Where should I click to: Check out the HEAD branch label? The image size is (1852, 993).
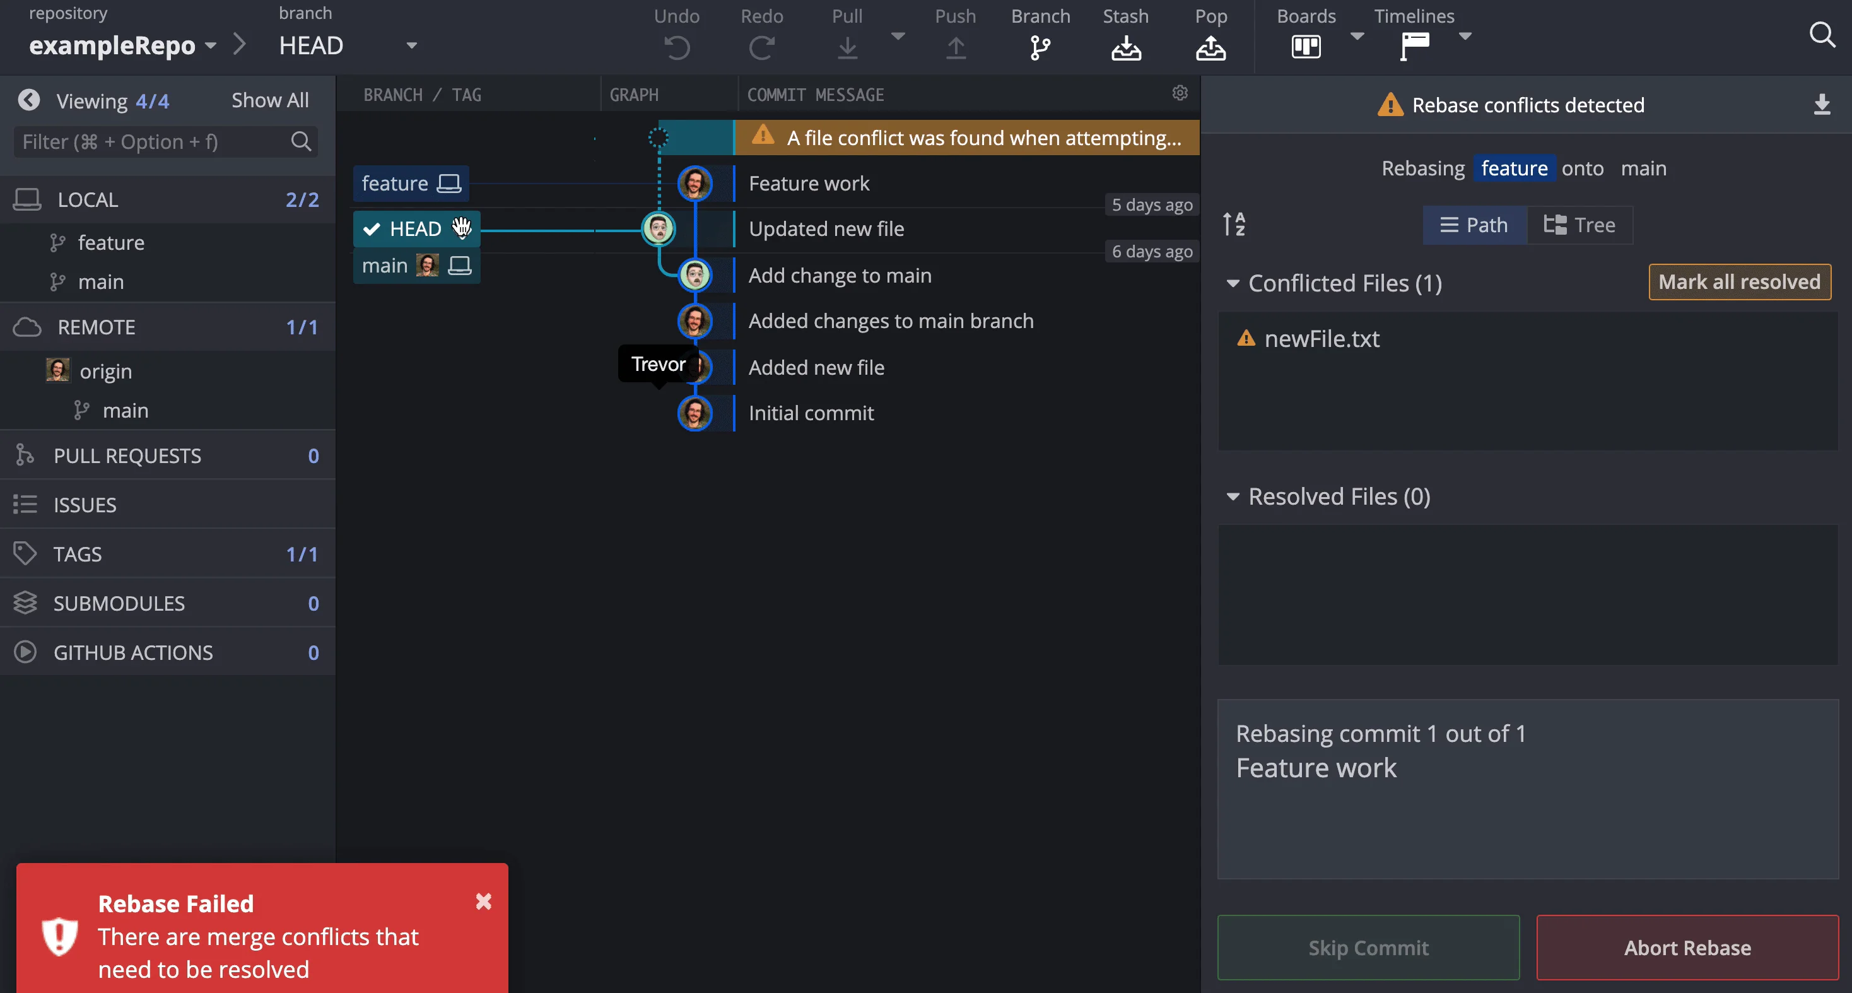tap(415, 228)
